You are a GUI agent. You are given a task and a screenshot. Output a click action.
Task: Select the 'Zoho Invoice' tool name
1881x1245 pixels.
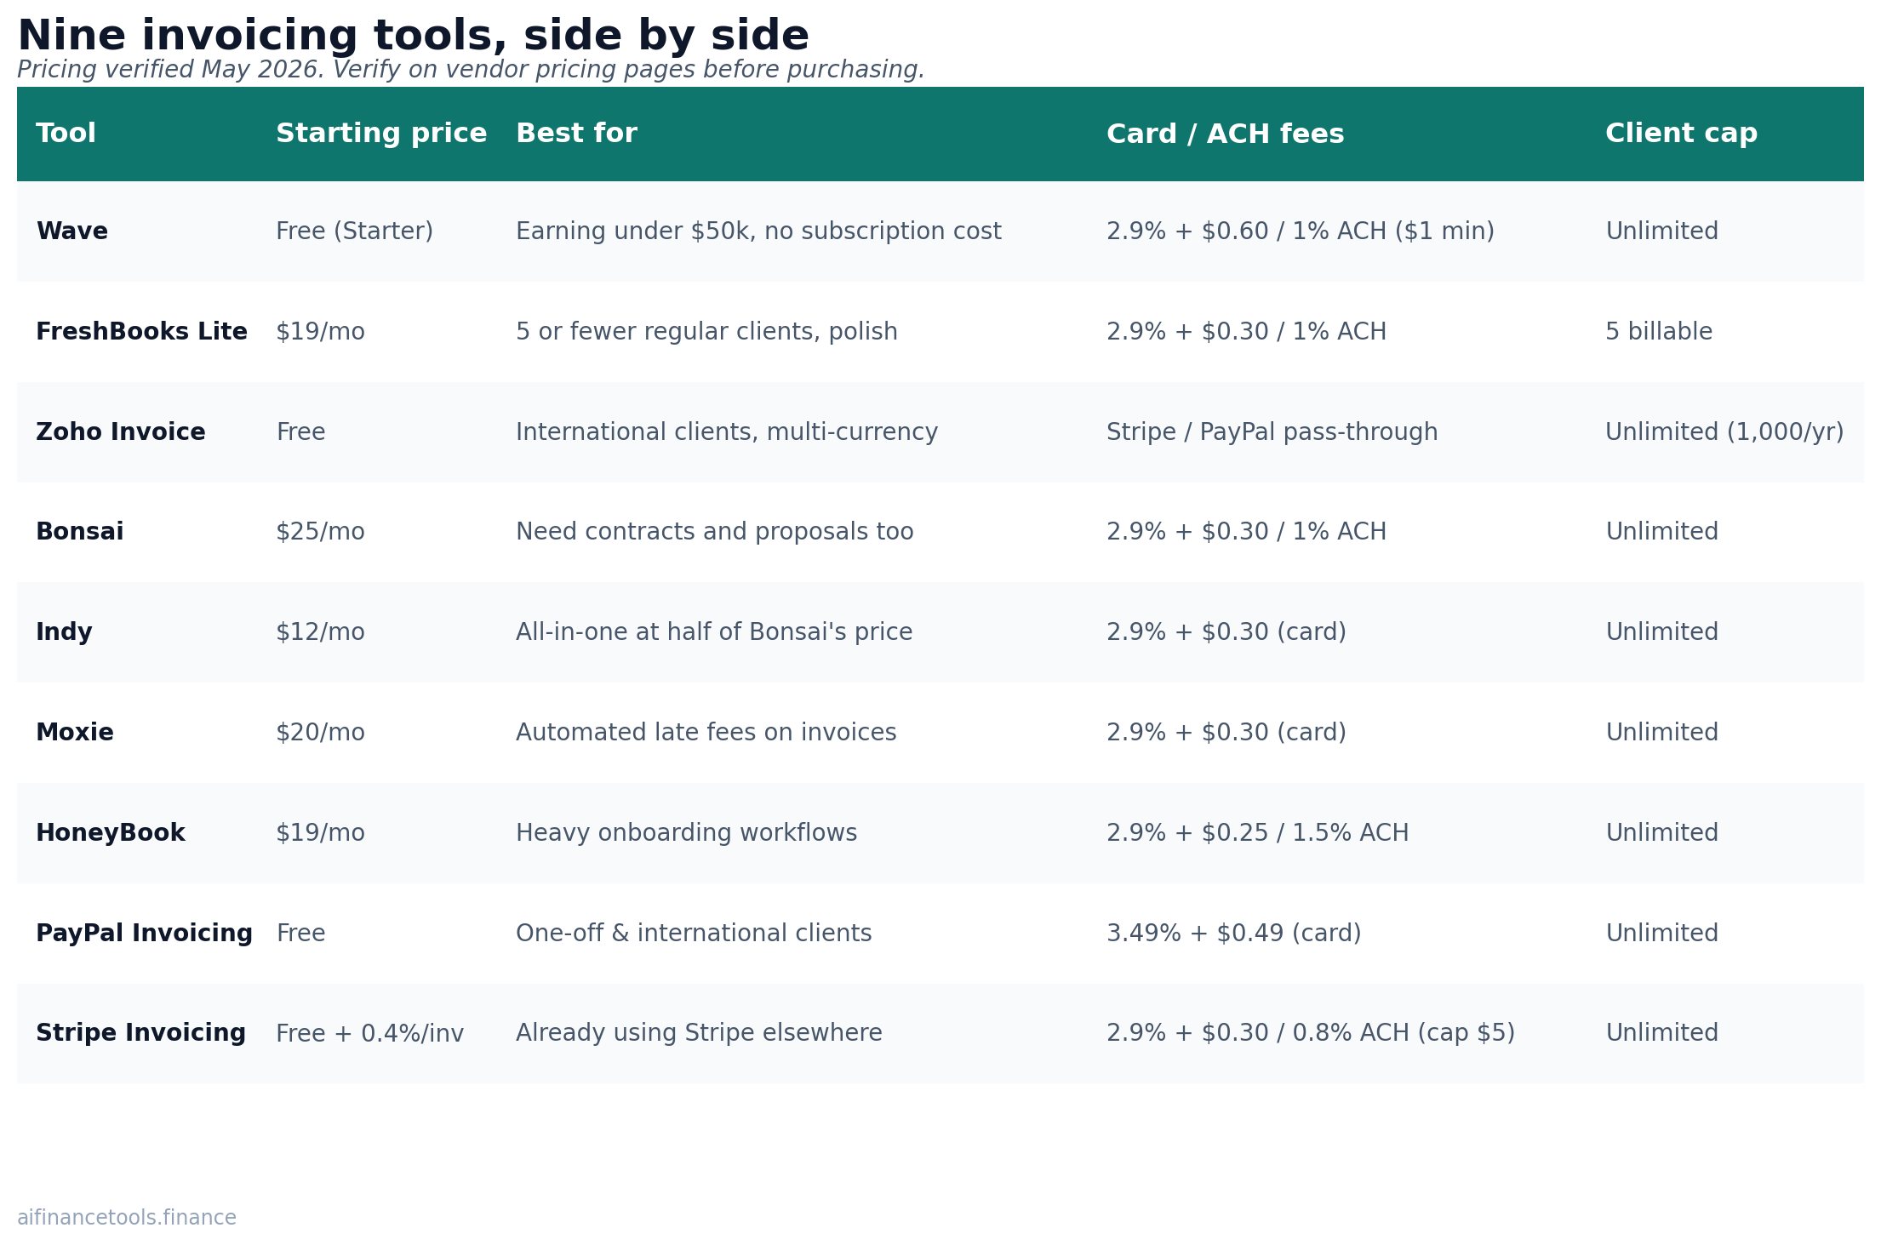pos(120,432)
